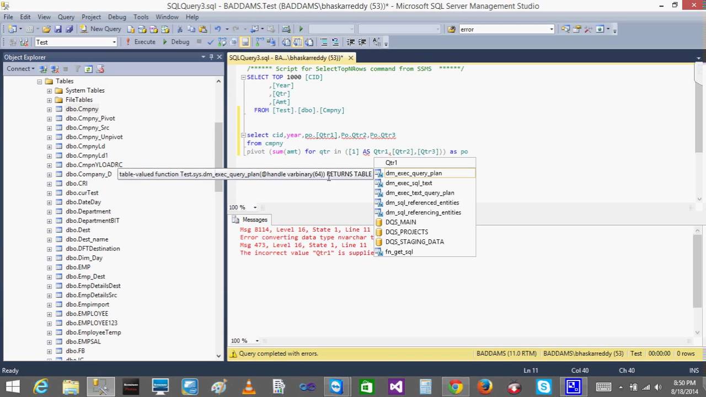This screenshot has width=706, height=397.
Task: Toggle Include Actual Execution Plan icon
Action: (259, 42)
